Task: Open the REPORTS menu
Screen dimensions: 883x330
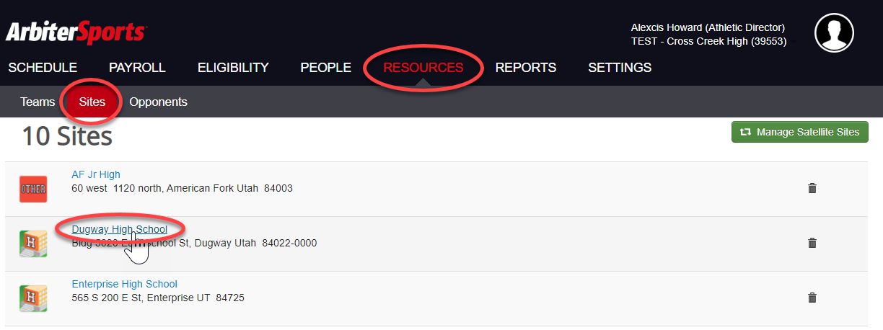Action: coord(526,68)
